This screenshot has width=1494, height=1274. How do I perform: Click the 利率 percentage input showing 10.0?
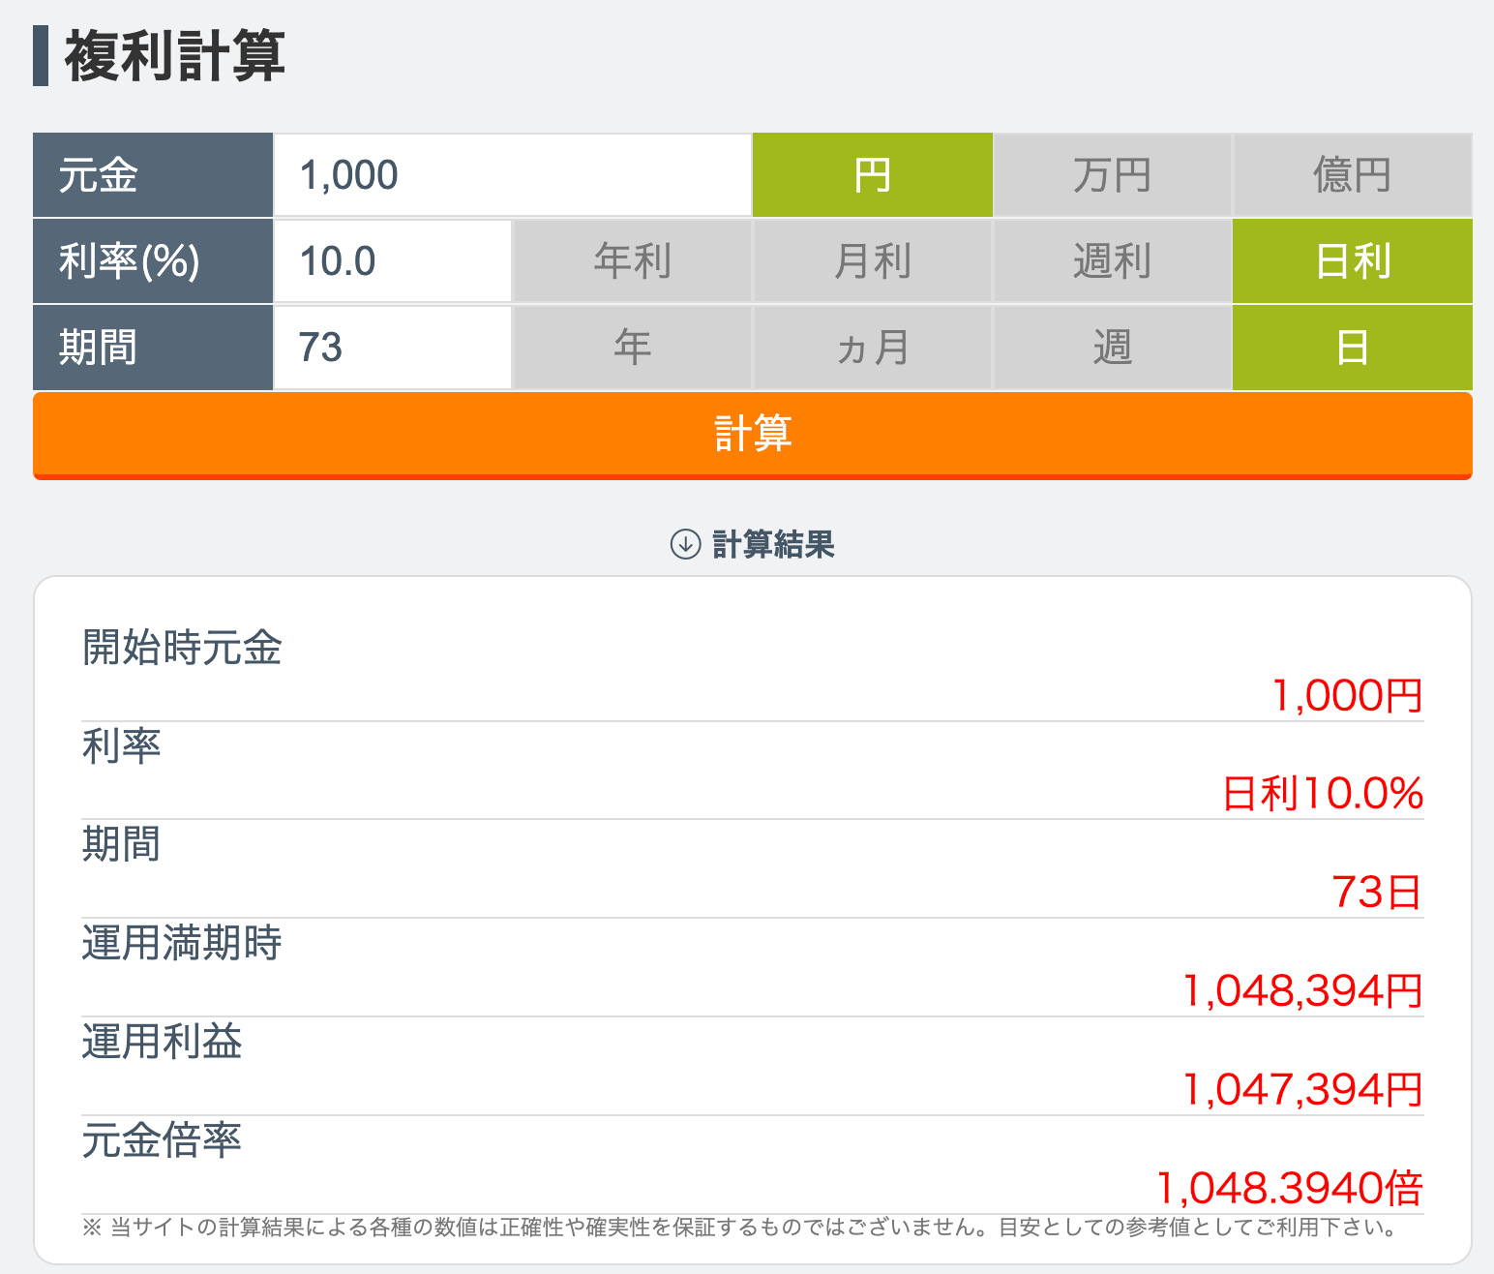click(x=387, y=259)
